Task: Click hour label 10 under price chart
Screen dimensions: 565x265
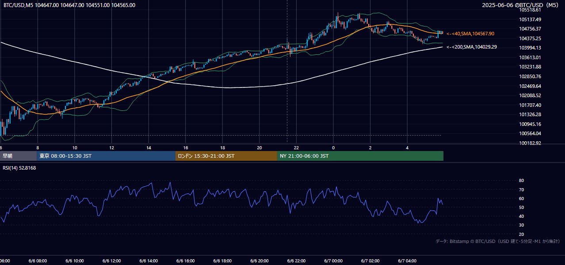Action: pyautogui.click(x=75, y=148)
